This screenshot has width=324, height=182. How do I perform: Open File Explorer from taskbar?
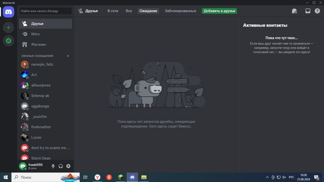coord(144,177)
